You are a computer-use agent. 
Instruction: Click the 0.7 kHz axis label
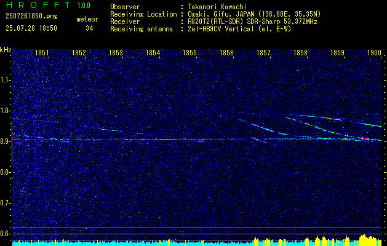[x=4, y=203]
